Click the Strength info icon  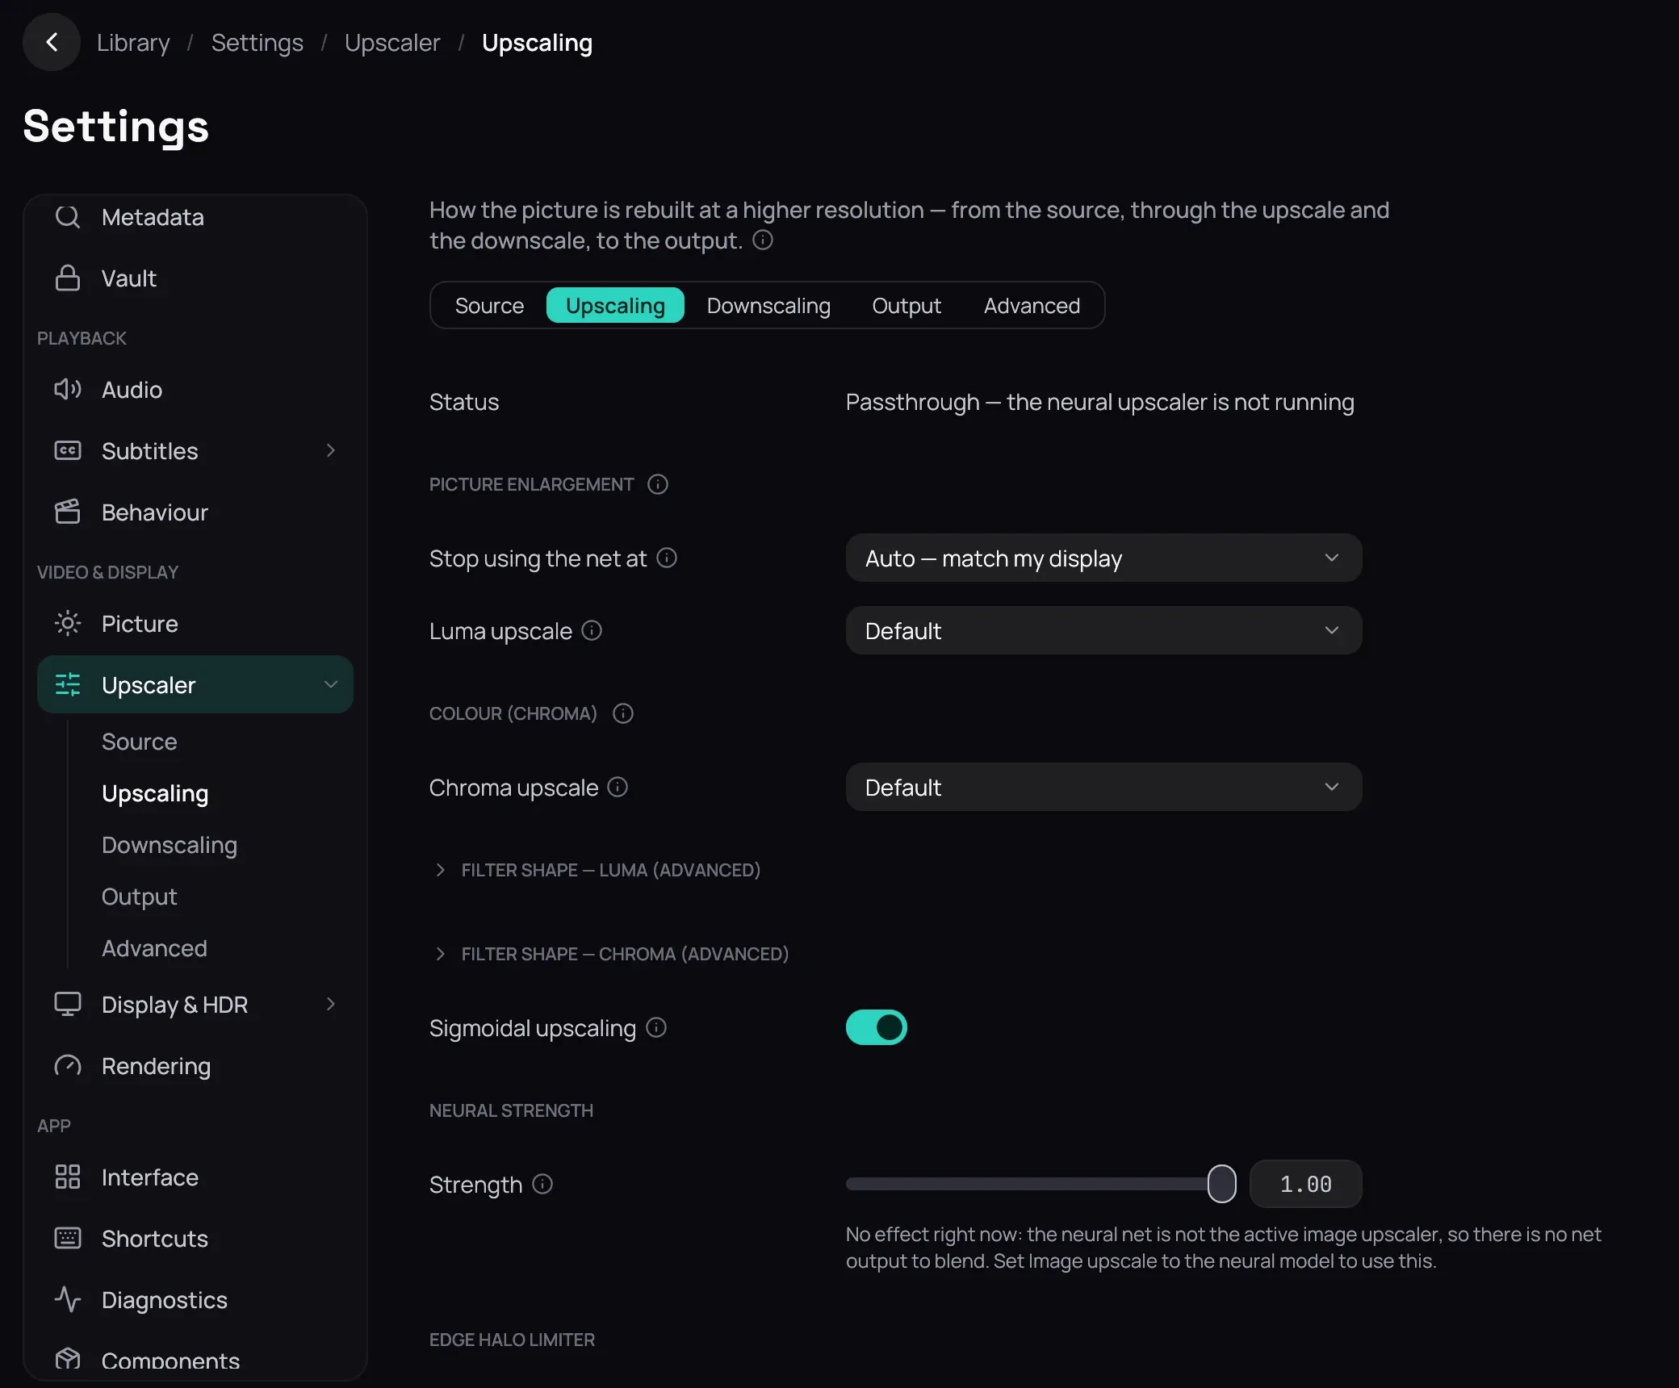point(542,1184)
